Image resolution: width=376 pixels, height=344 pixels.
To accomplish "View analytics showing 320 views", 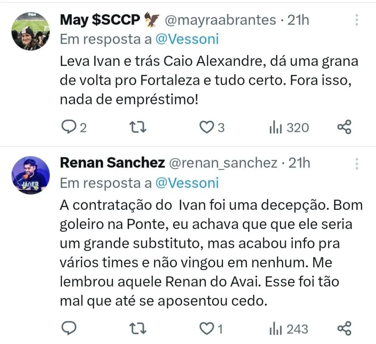I will (289, 128).
